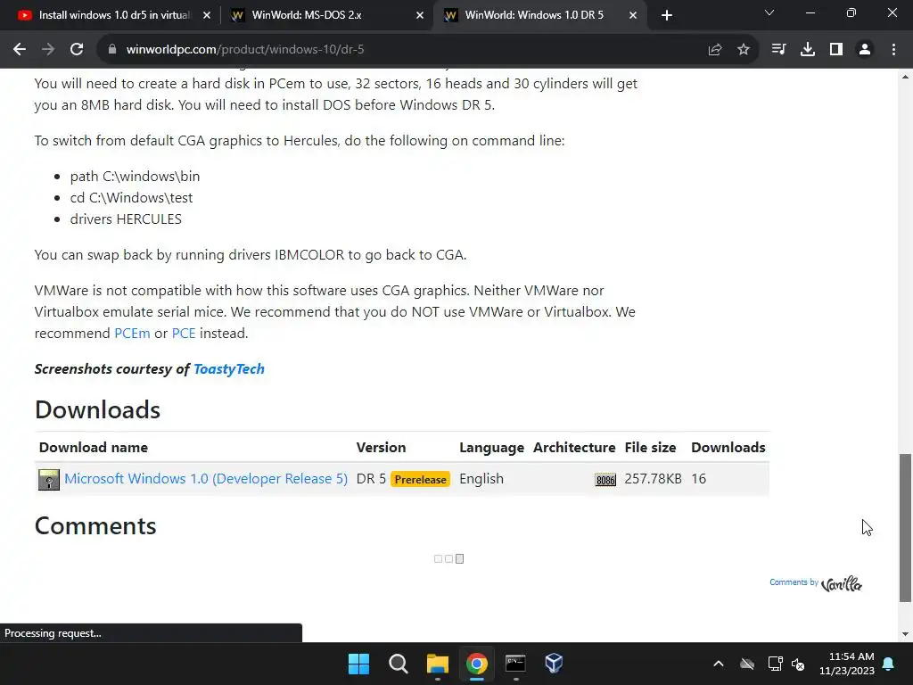
Task: Click the scrollbar down arrow
Action: point(905,634)
